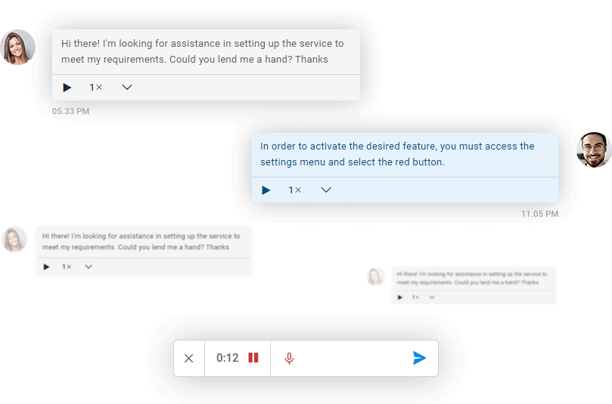Viewport: 612px width, 404px height.
Task: Click the 05.33 PM timestamp
Action: [x=71, y=112]
